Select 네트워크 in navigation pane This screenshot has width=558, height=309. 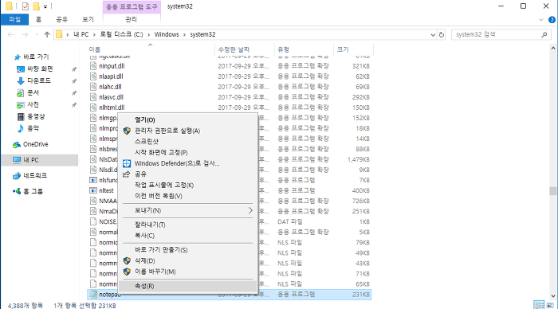point(35,176)
